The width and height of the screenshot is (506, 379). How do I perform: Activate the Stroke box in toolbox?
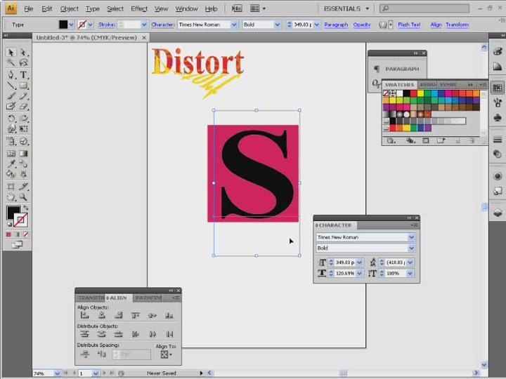[21, 220]
